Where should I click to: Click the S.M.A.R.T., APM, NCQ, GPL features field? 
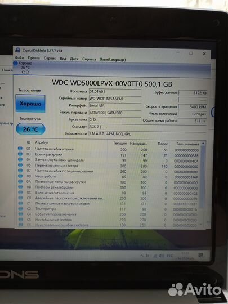[147, 134]
